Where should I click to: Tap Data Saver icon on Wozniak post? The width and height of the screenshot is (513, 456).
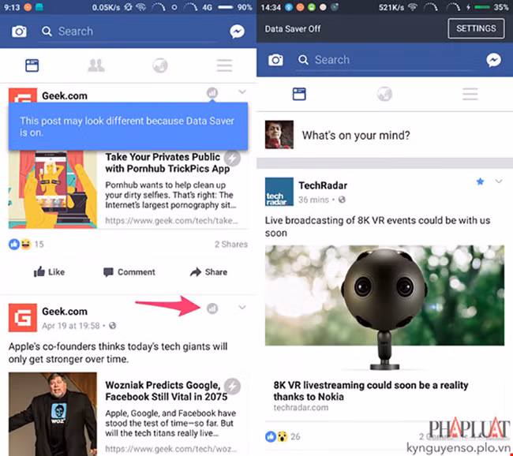(212, 308)
